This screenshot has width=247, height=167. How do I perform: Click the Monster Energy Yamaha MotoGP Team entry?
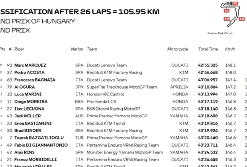(x=125, y=152)
